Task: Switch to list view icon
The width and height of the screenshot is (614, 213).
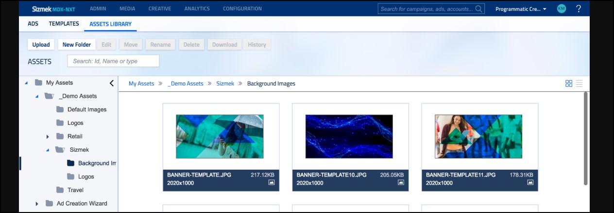Action: point(579,84)
